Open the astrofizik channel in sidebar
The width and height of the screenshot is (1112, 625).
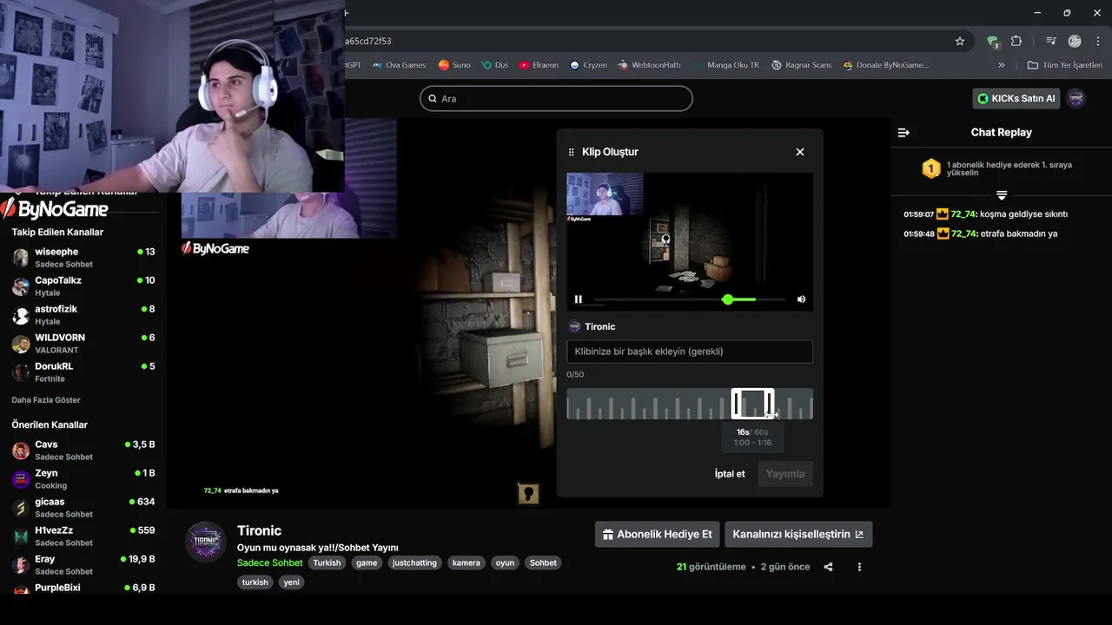tap(83, 314)
